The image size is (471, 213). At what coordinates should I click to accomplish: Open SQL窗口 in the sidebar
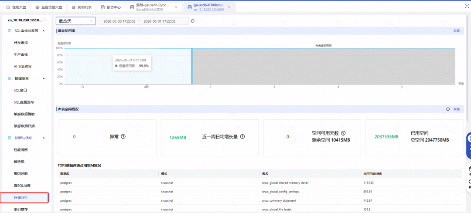[x=21, y=90]
